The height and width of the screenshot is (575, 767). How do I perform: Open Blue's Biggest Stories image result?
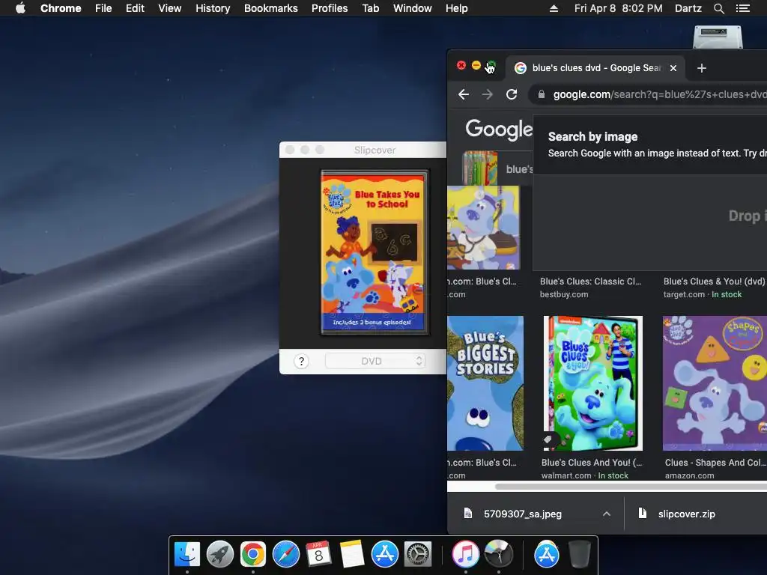(485, 383)
